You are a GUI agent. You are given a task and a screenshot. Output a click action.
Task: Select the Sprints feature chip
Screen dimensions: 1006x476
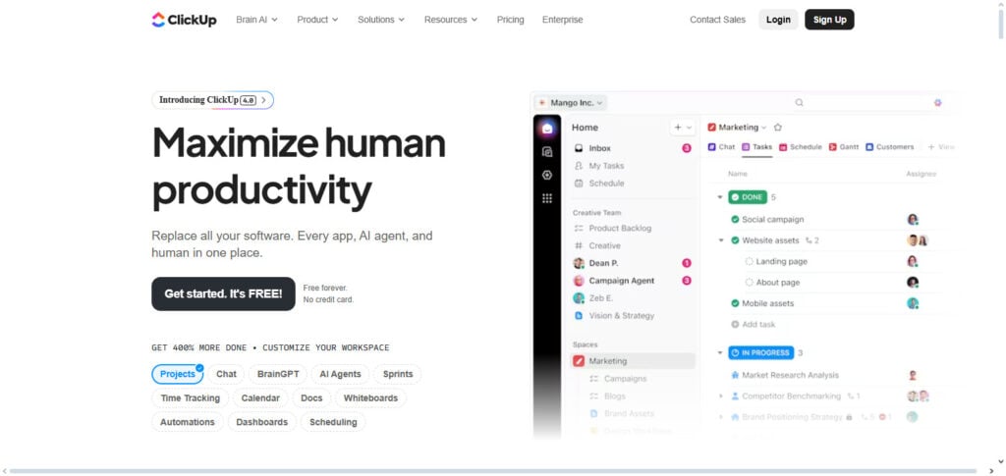[398, 374]
